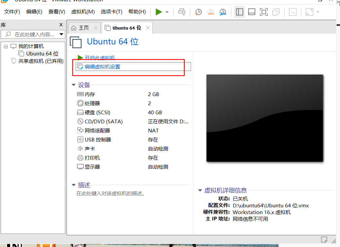This screenshot has height=247, width=340.
Task: Click the 网络适配器 network icon
Action: [80, 130]
